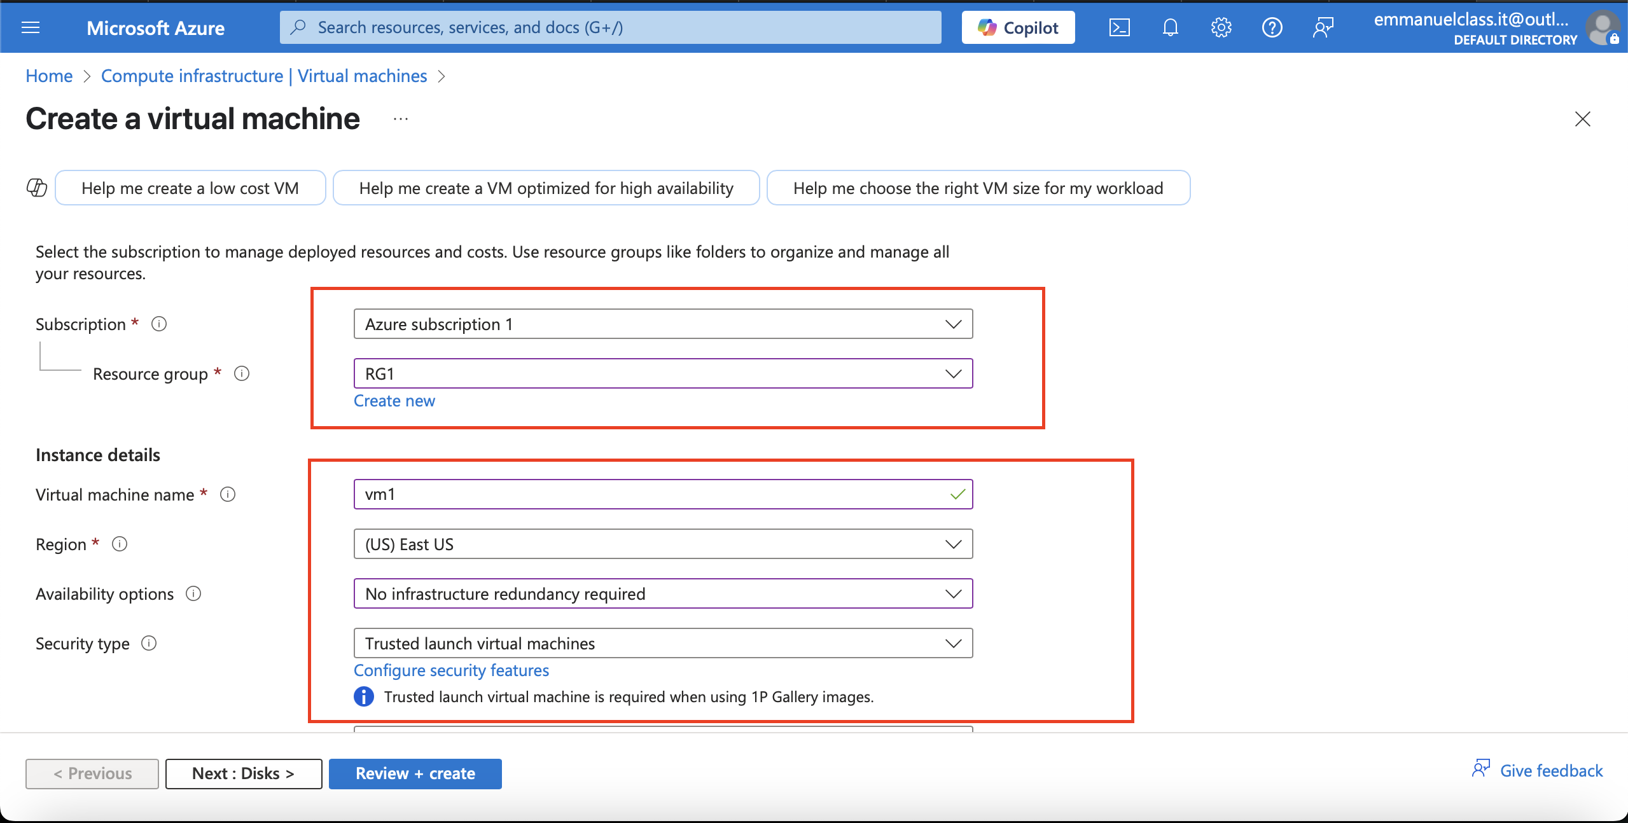This screenshot has height=823, width=1628.
Task: Open the help question mark menu
Action: [x=1272, y=27]
